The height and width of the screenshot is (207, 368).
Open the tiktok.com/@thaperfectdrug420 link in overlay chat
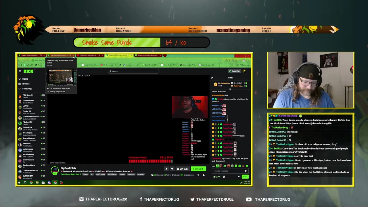click(x=308, y=123)
